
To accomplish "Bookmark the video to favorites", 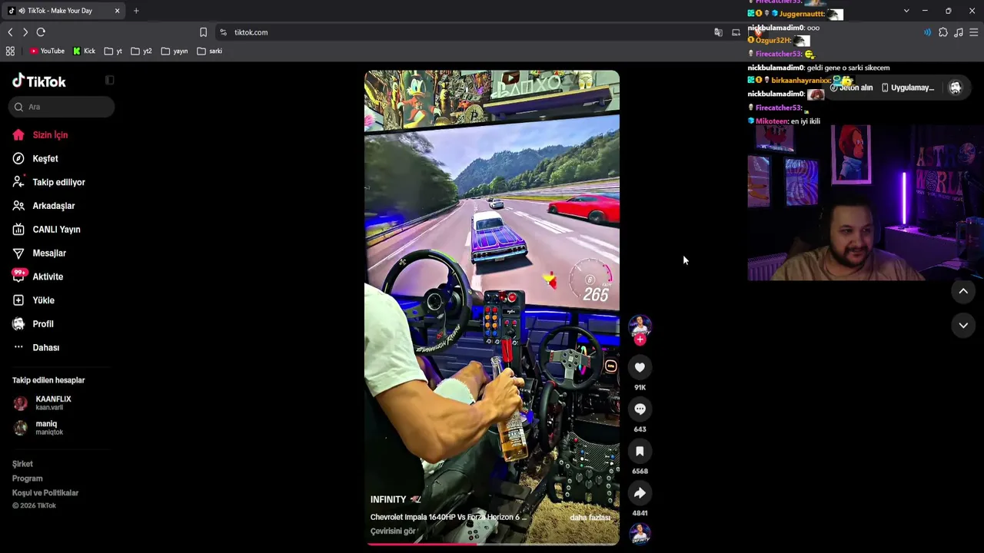I will (x=640, y=452).
